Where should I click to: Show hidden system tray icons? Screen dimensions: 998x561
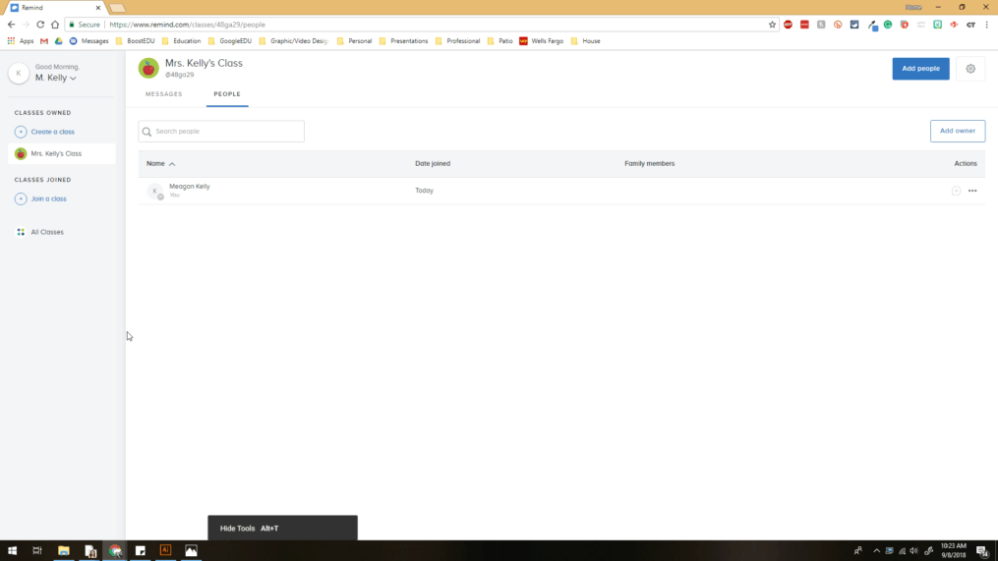coord(876,551)
